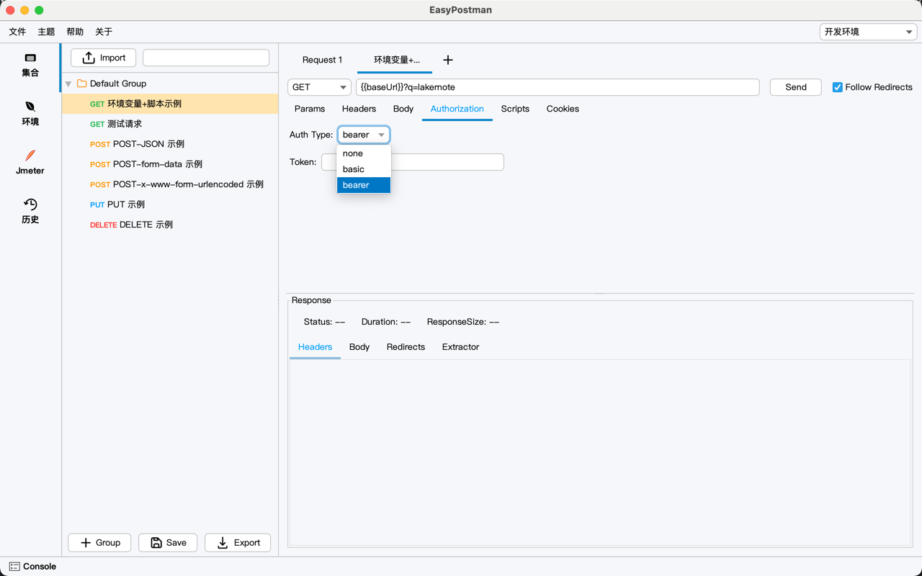Switch to Extractor tab
The height and width of the screenshot is (576, 922).
coord(460,347)
